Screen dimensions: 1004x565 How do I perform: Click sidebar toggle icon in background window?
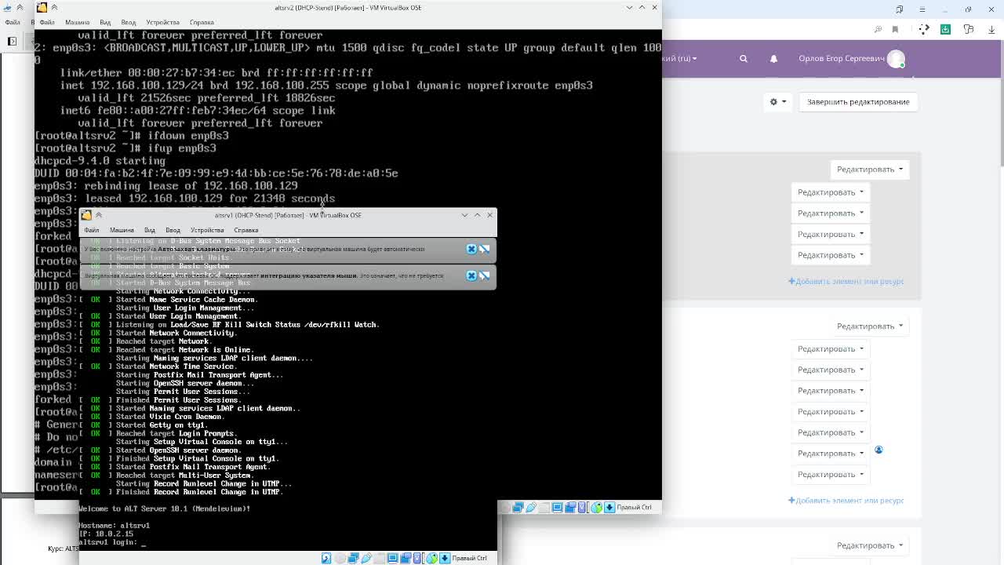click(x=12, y=41)
